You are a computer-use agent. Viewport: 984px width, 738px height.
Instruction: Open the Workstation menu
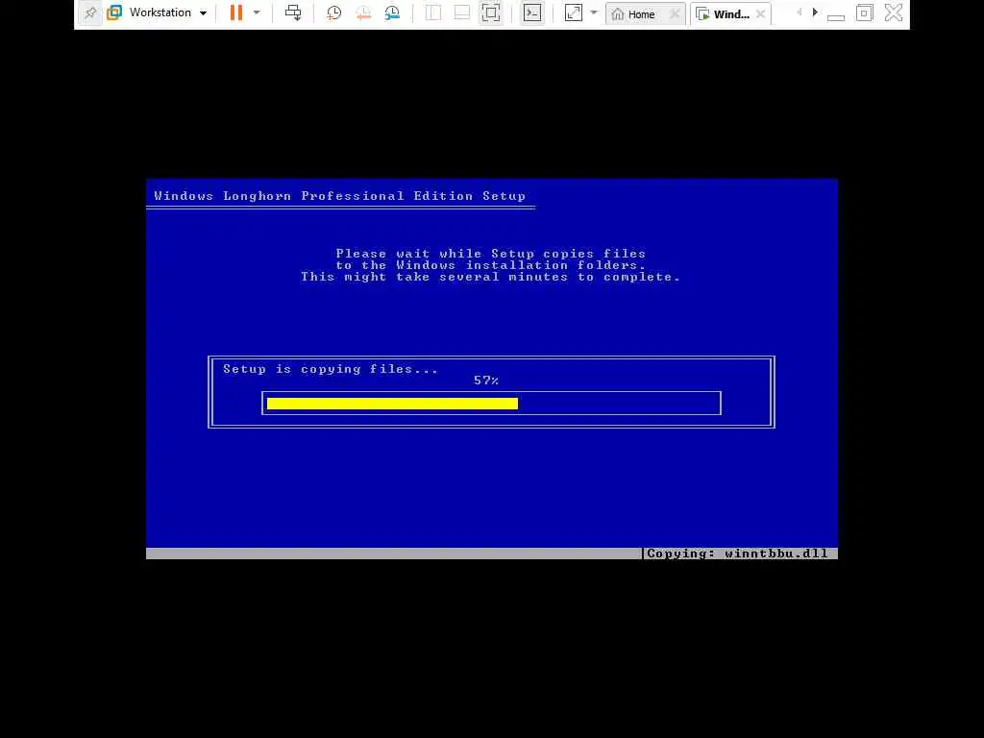coord(160,12)
